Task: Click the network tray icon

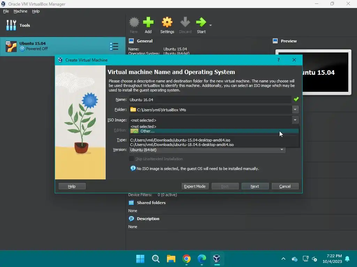Action: click(x=305, y=259)
